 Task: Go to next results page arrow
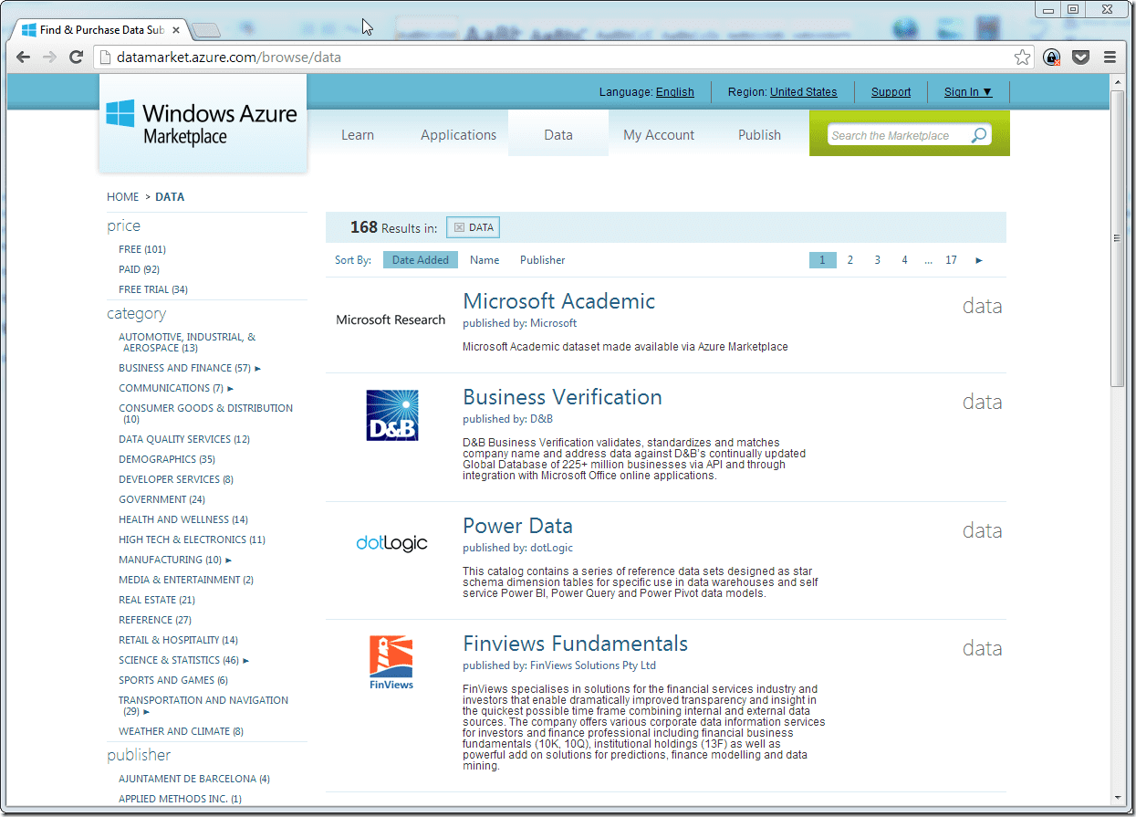(x=979, y=260)
